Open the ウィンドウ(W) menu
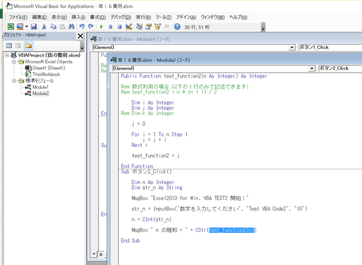 (x=213, y=17)
